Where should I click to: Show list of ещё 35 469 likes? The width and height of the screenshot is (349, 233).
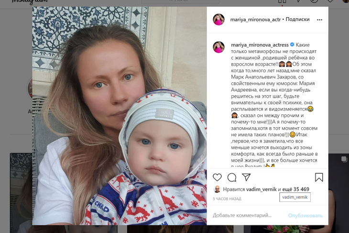click(295, 189)
